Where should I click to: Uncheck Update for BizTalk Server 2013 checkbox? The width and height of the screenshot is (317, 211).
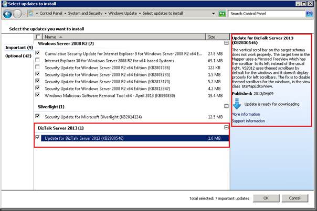pyautogui.click(x=37, y=137)
